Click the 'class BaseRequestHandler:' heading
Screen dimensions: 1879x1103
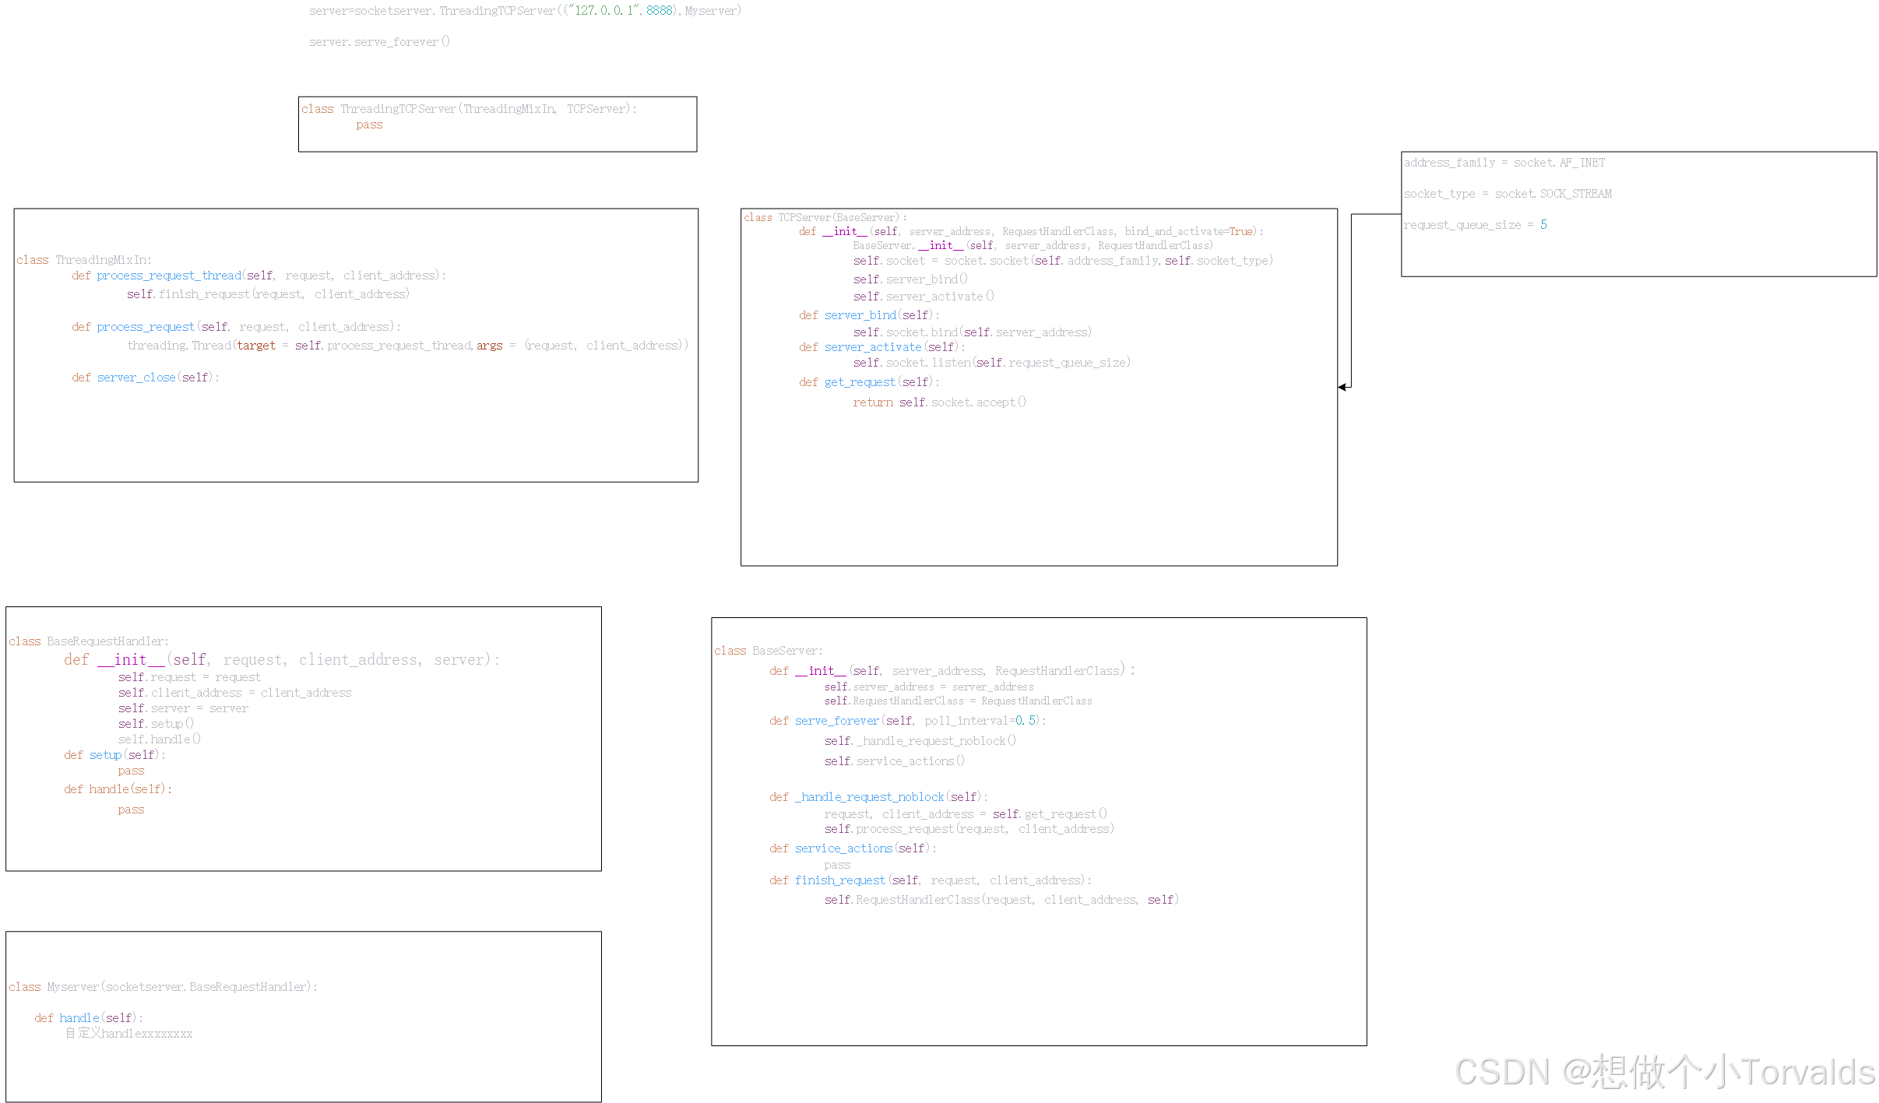click(x=89, y=641)
